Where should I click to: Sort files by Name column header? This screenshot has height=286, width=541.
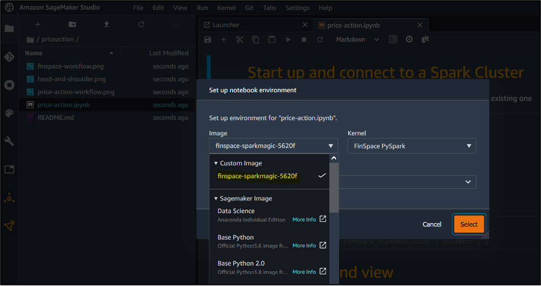coord(70,53)
